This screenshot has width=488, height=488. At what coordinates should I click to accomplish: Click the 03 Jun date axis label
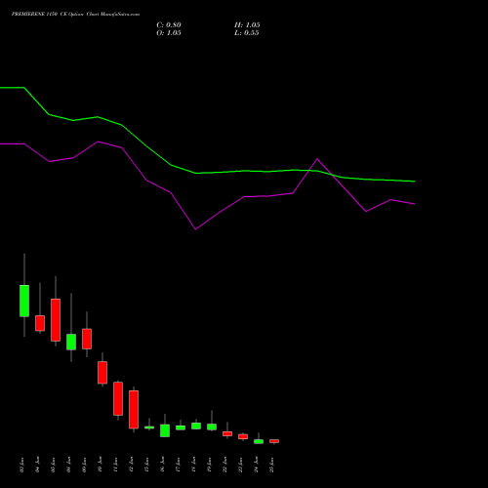[22, 465]
